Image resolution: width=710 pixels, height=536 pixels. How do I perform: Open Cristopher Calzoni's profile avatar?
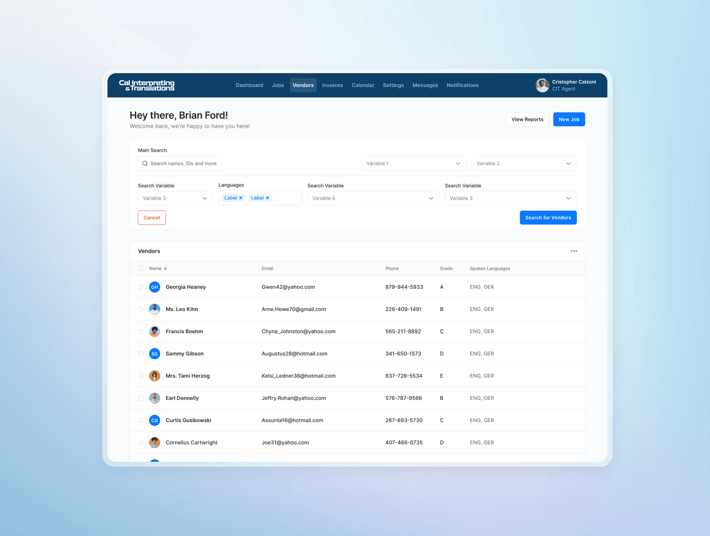coord(542,85)
